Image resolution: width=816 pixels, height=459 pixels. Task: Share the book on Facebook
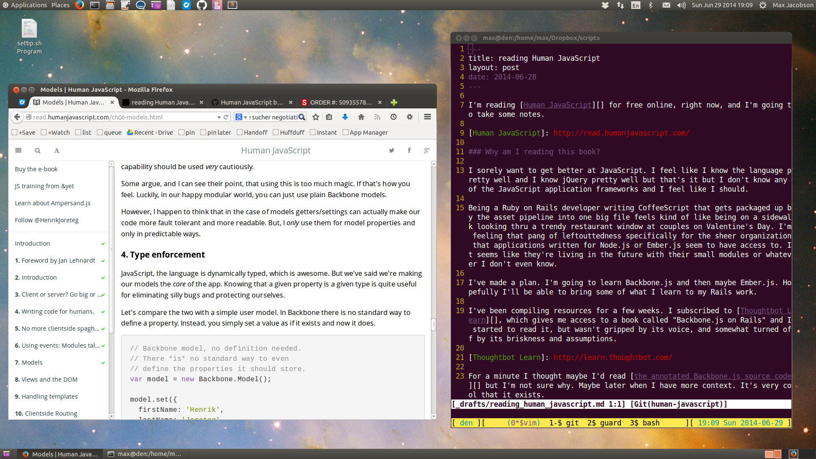pos(409,150)
